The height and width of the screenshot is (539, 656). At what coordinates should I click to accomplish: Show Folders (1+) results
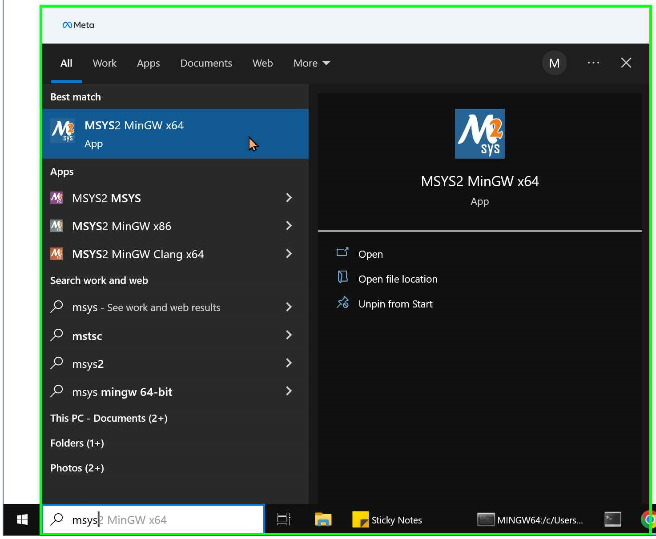coord(77,443)
